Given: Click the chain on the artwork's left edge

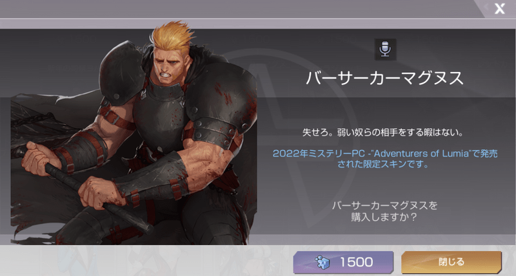Looking at the screenshot, I should point(33,120).
